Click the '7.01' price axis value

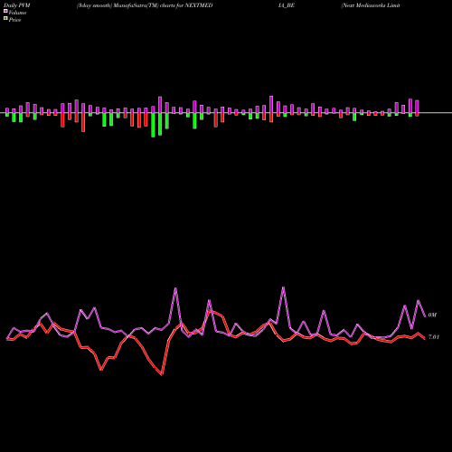point(434,337)
